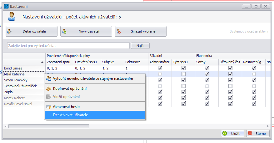
Task: Click the red X icon on Storno
Action: tap(250, 134)
